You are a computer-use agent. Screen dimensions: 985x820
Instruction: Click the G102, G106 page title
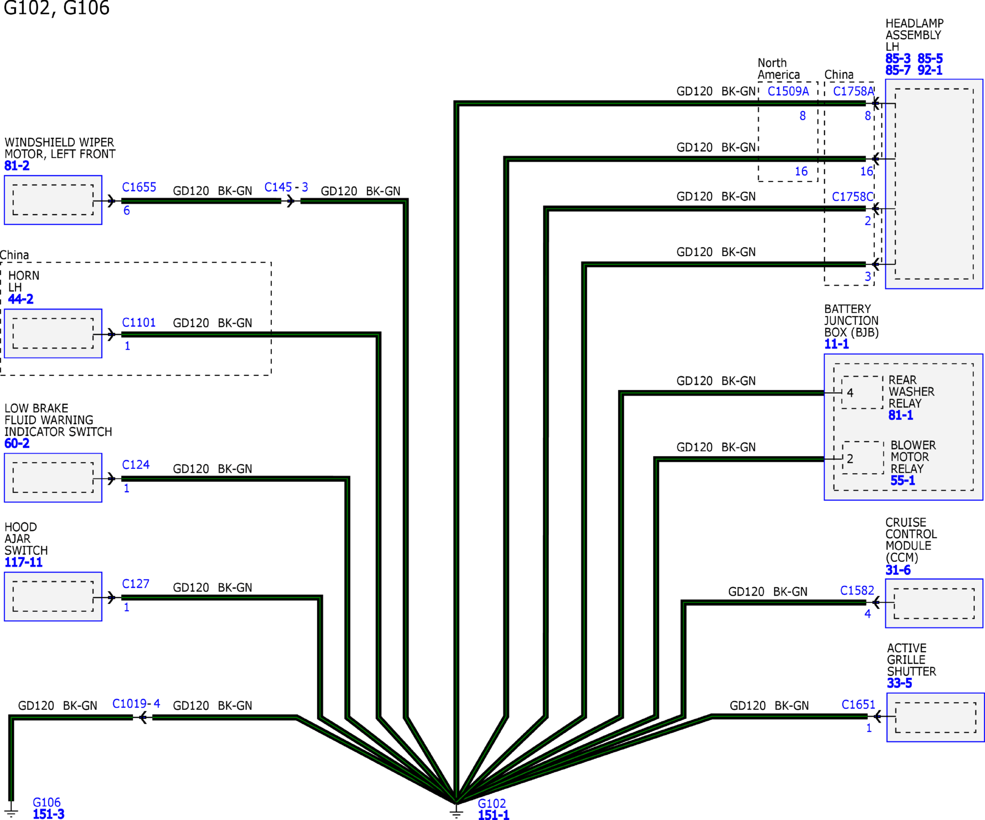[x=56, y=8]
